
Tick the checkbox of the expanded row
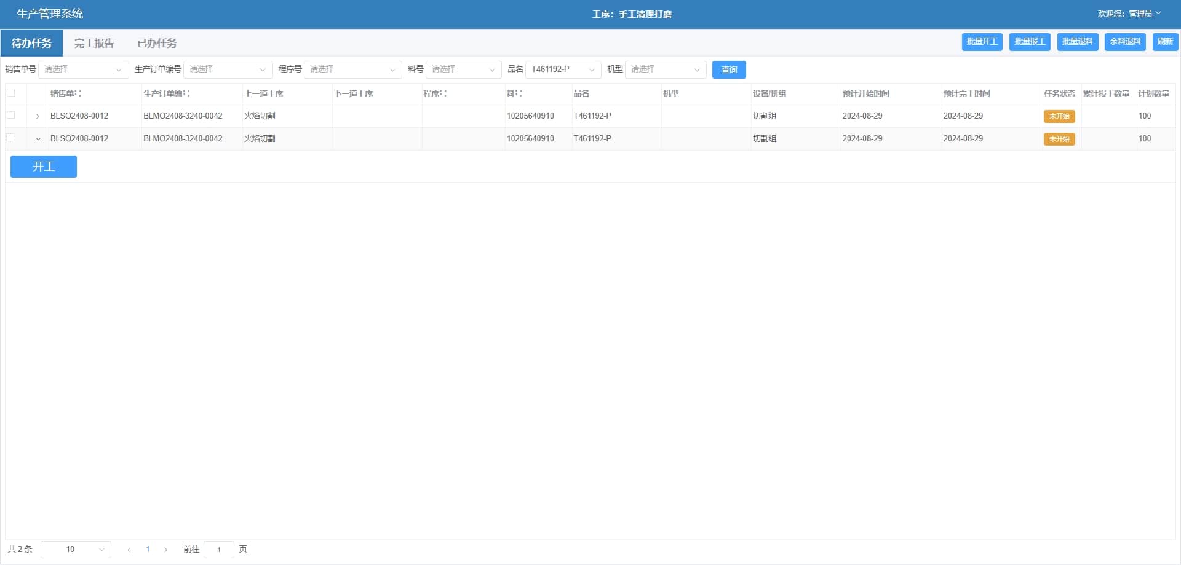point(10,138)
